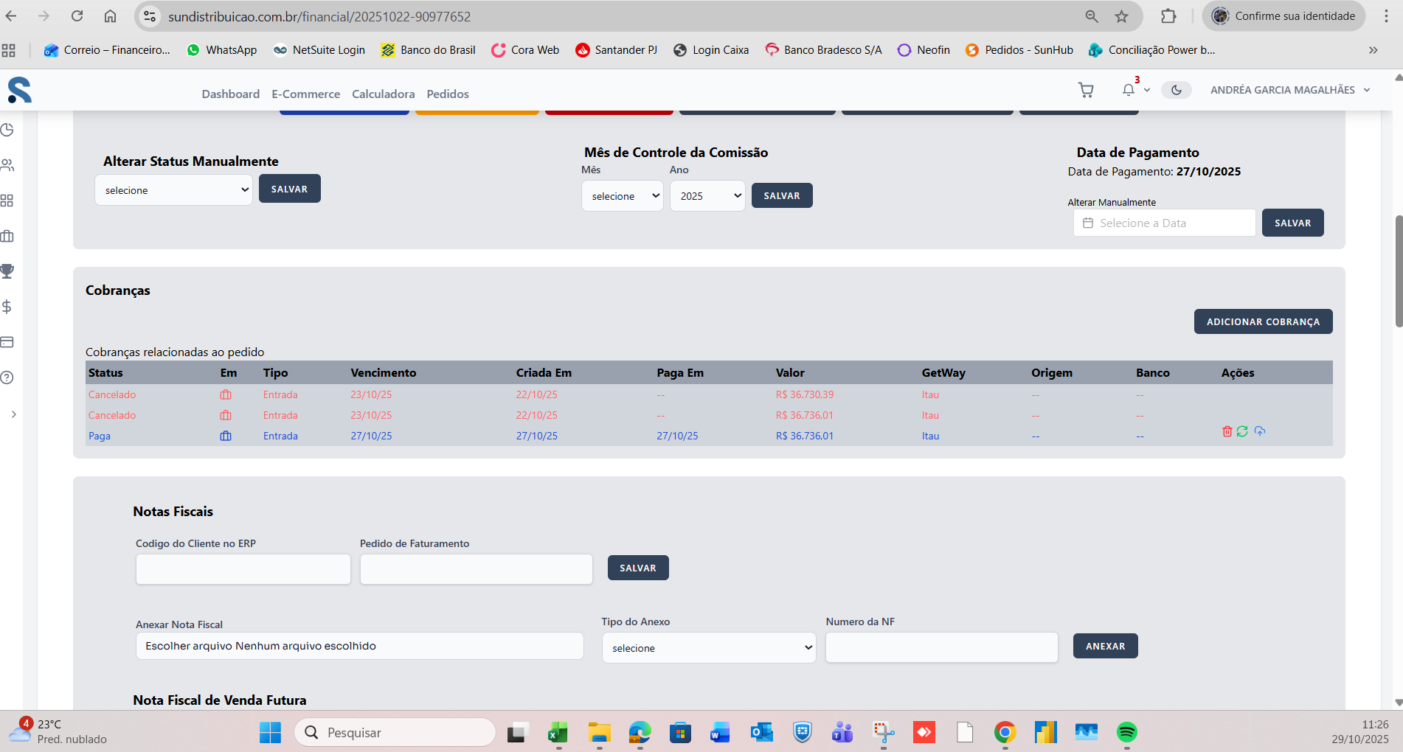
Task: Open the users icon in sidebar
Action: coord(7,165)
